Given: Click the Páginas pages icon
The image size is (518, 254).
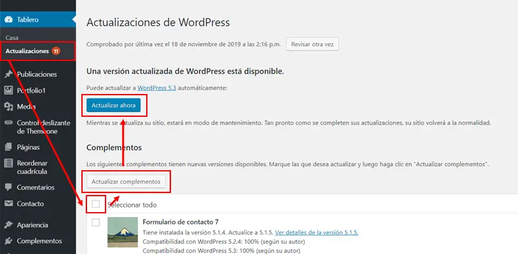Looking at the screenshot, I should coord(9,147).
